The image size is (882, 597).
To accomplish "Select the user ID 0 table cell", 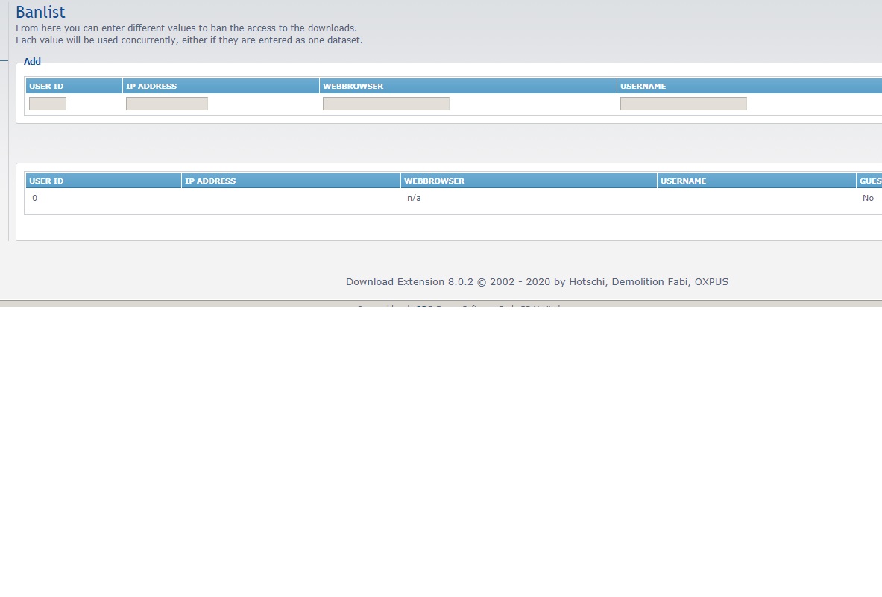I will coord(35,199).
